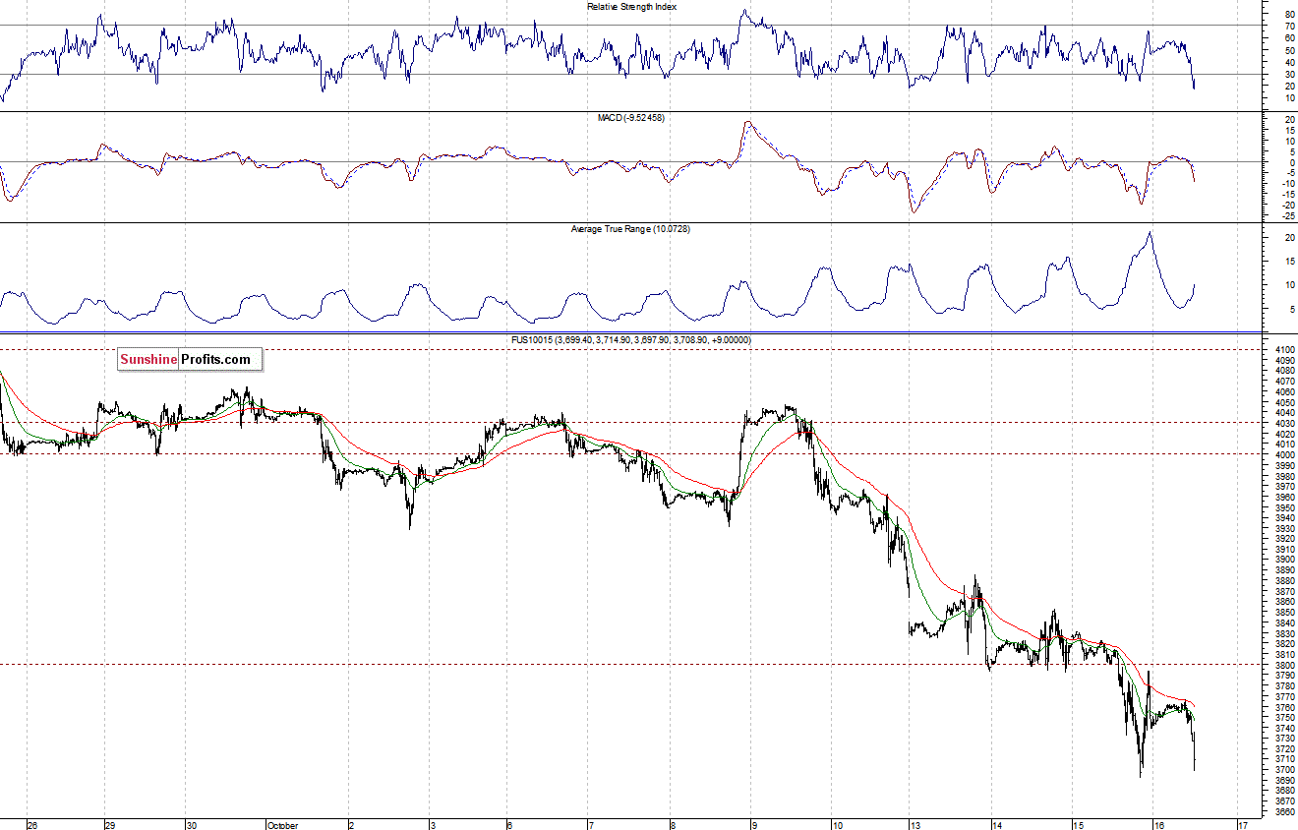Click date label 17 on the time axis
The image size is (1298, 830).
[x=1245, y=825]
